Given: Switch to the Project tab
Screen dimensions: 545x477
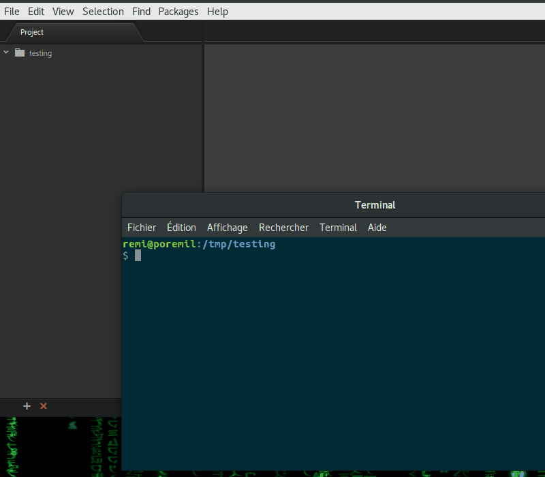Looking at the screenshot, I should [x=31, y=32].
